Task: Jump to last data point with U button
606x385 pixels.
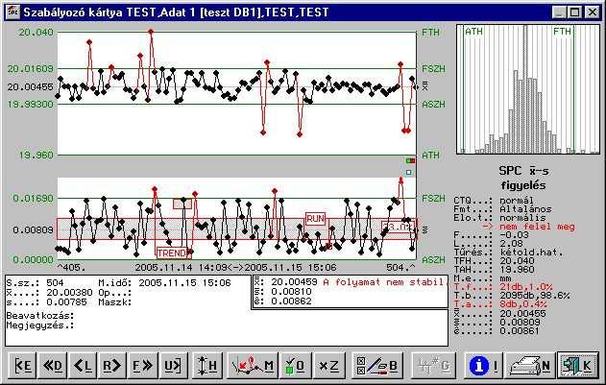Action: pos(173,365)
